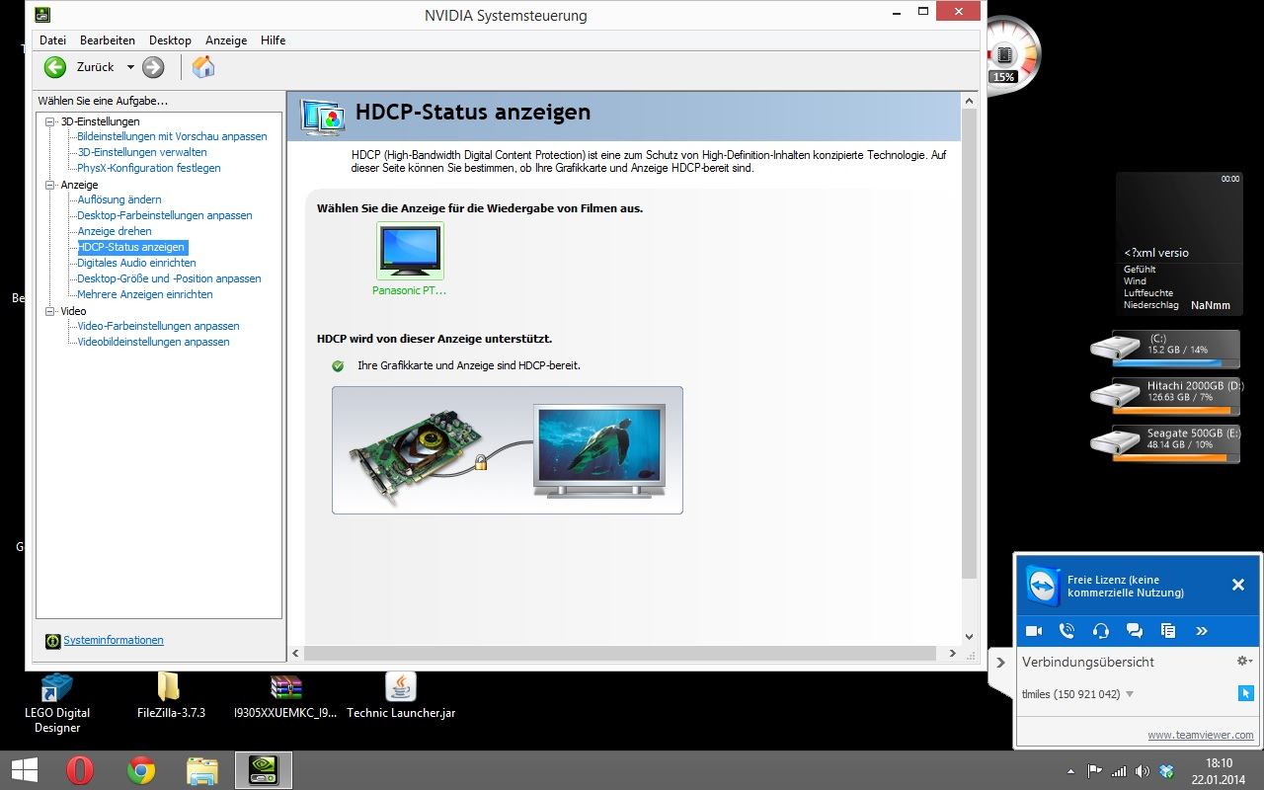Expand TeamViewer panel with double chevron
The image size is (1264, 790).
1202,631
